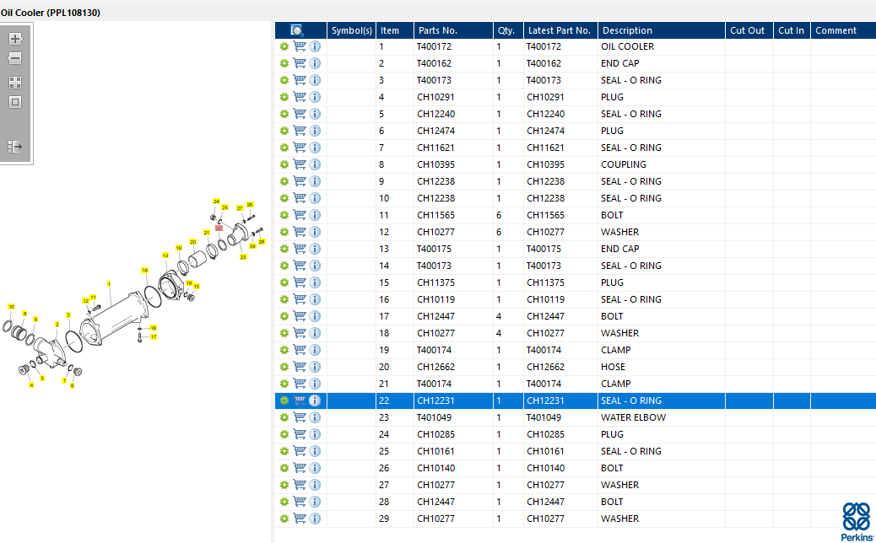876x543 pixels.
Task: Click the search icon in table header
Action: tap(297, 30)
